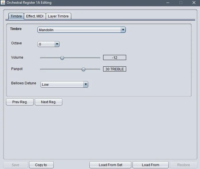Click the Load From Set button
This screenshot has height=169, width=200.
pos(110,165)
